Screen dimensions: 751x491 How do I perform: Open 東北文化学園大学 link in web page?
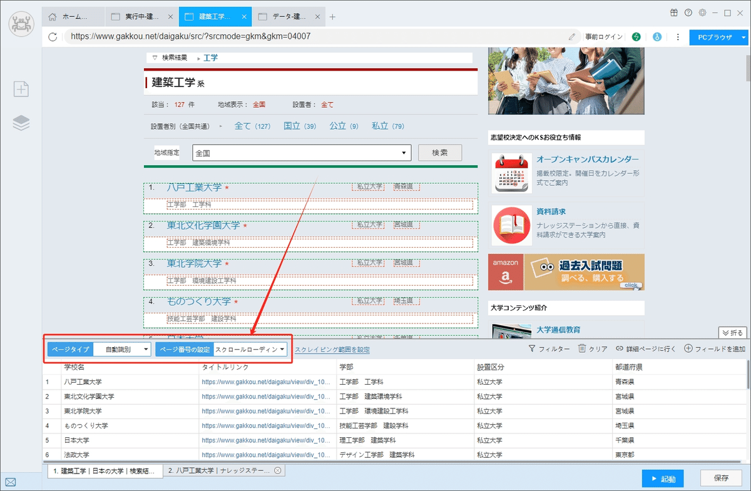point(203,226)
